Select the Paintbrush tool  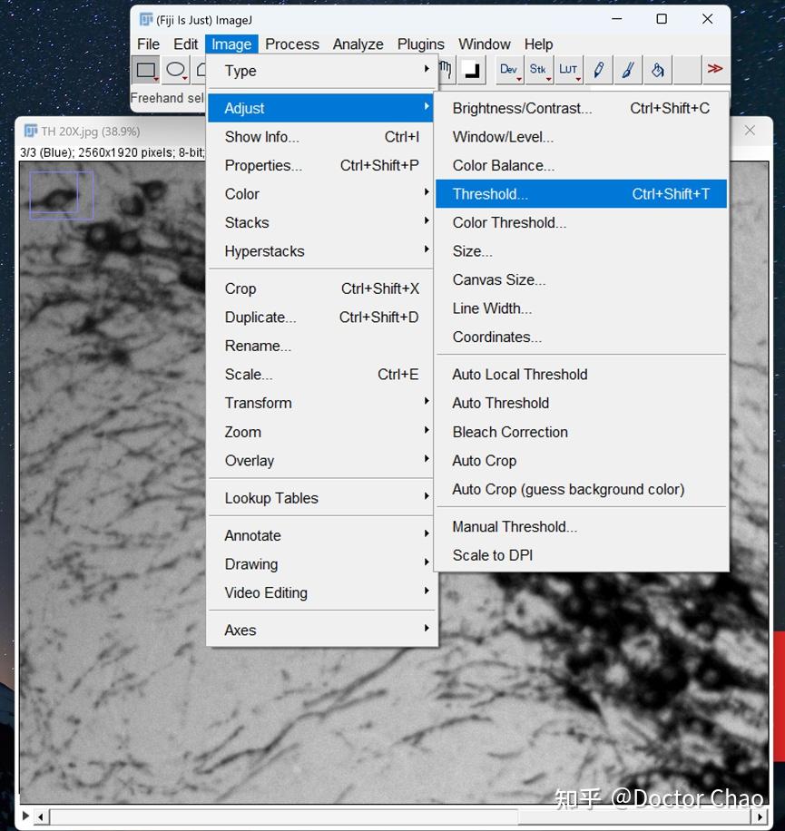click(627, 70)
